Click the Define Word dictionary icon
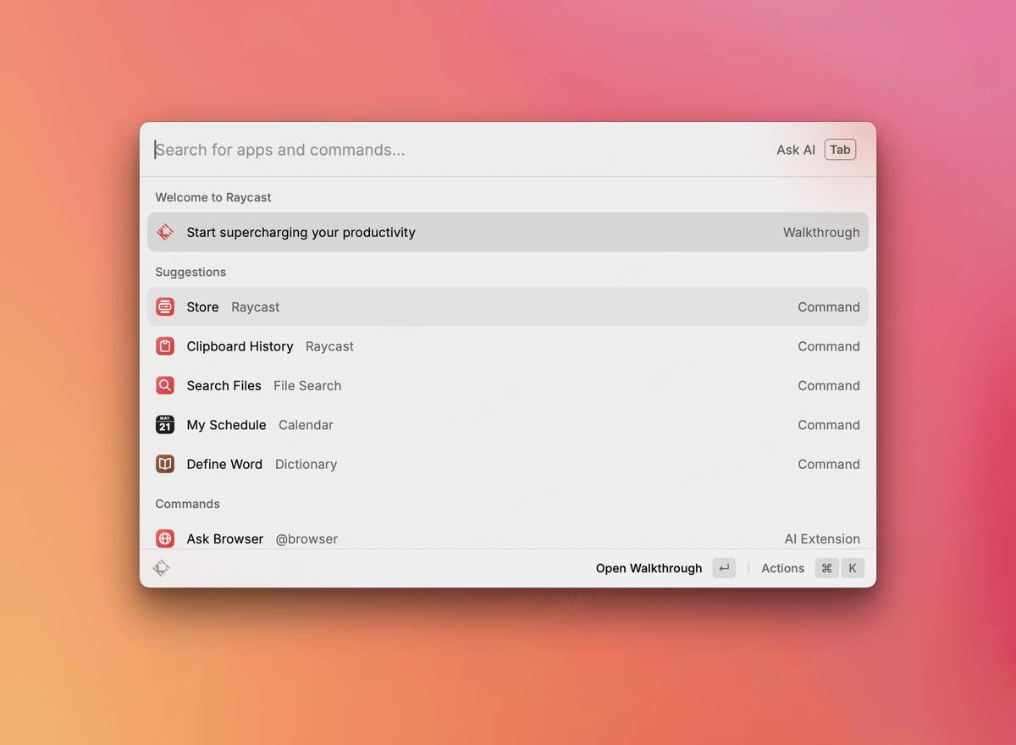The width and height of the screenshot is (1016, 745). point(165,464)
